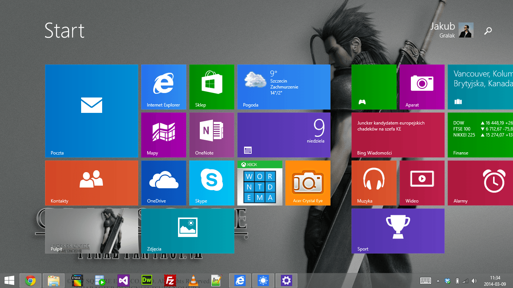The height and width of the screenshot is (288, 513).
Task: Open the Finanse stocks tile
Action: 480,135
